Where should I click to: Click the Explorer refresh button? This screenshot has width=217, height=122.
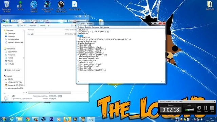pos(65,21)
